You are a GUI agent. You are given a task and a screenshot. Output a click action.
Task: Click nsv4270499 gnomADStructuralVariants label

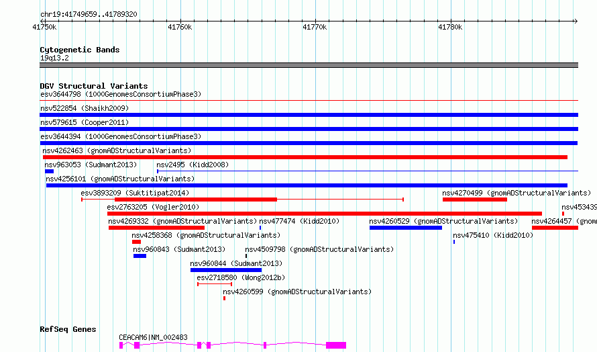(517, 193)
